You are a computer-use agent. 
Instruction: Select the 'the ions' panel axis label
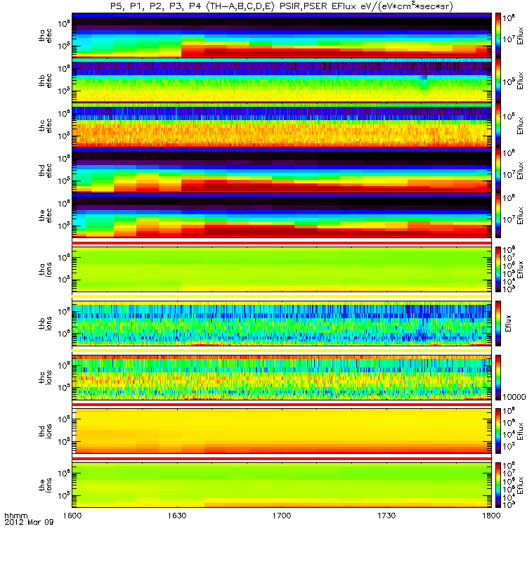coord(46,485)
